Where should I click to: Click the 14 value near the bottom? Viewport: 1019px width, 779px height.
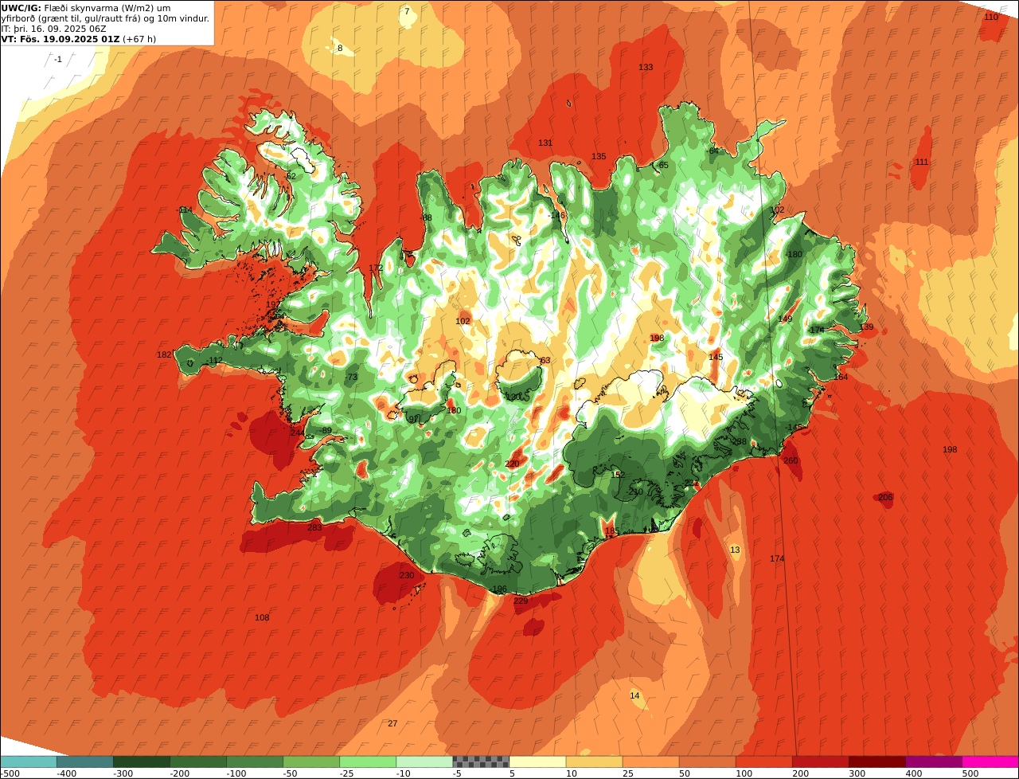tap(634, 695)
